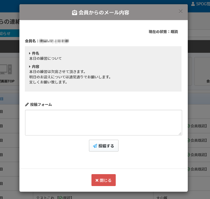Click the subject text 本日の練習について
The height and width of the screenshot is (199, 210).
point(45,58)
